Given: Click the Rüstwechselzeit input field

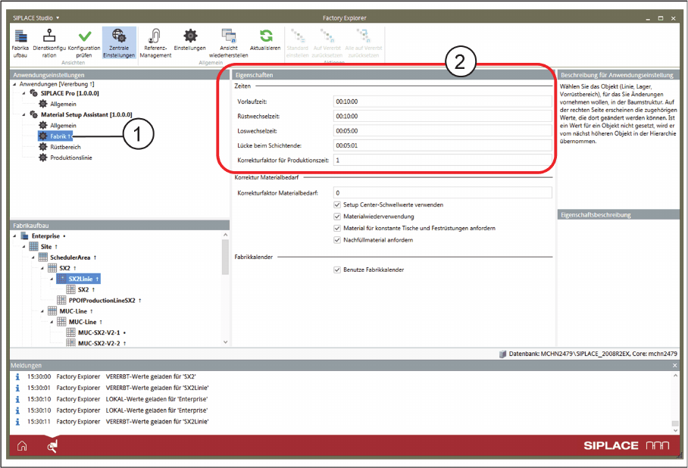Looking at the screenshot, I should point(443,116).
